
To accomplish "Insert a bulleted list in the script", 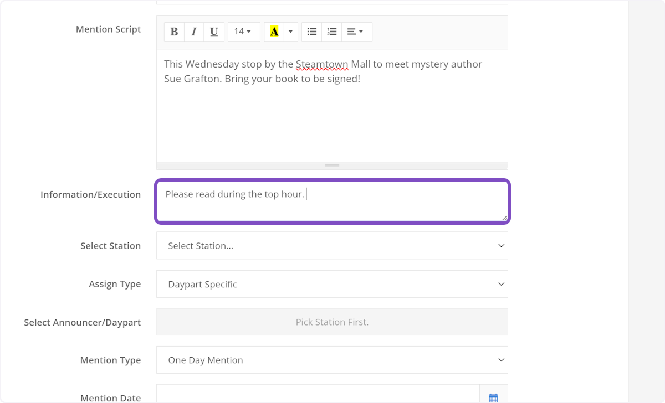I will click(311, 32).
